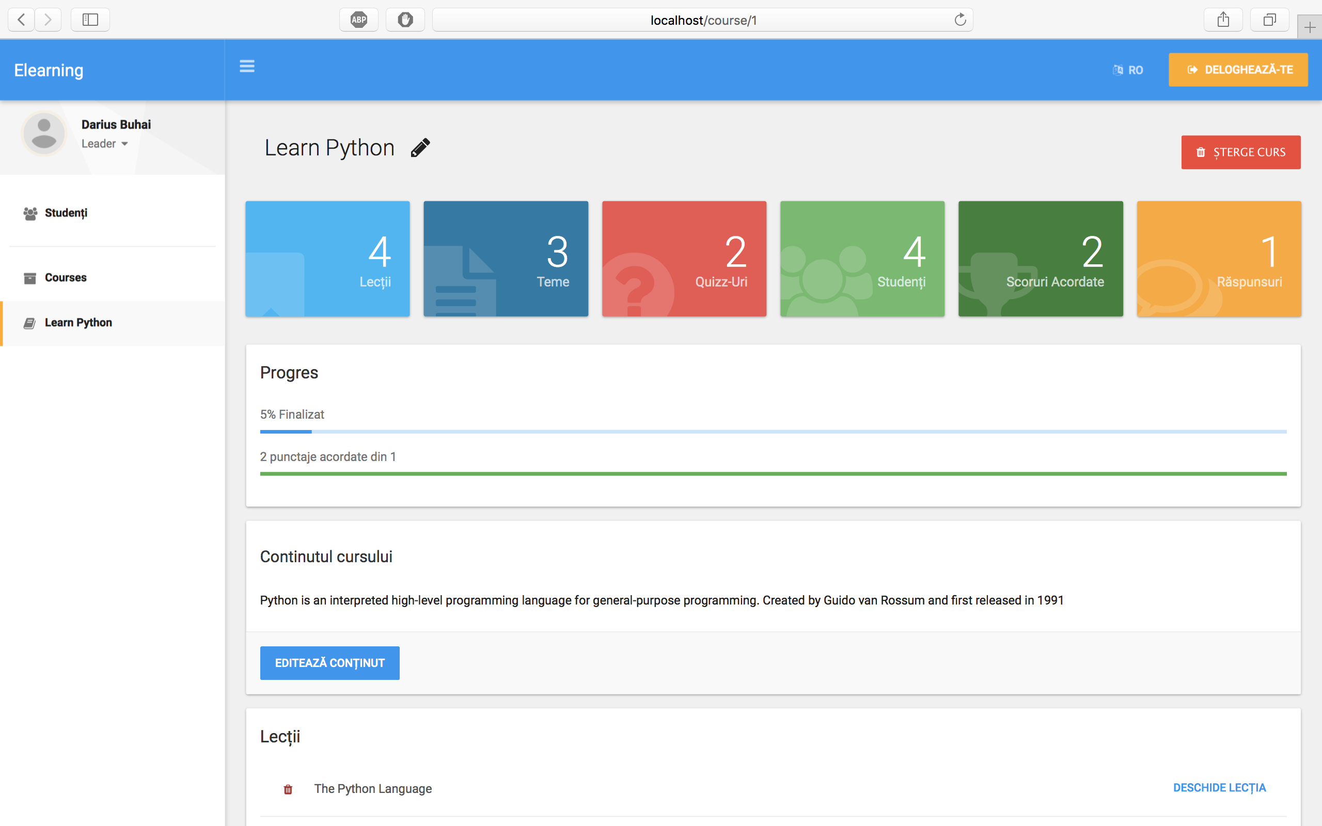Image resolution: width=1322 pixels, height=826 pixels.
Task: Click the 2 Scoruri Acordate card
Action: tap(1041, 259)
